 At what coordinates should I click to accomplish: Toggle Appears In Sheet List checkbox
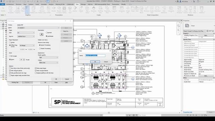click(x=200, y=74)
